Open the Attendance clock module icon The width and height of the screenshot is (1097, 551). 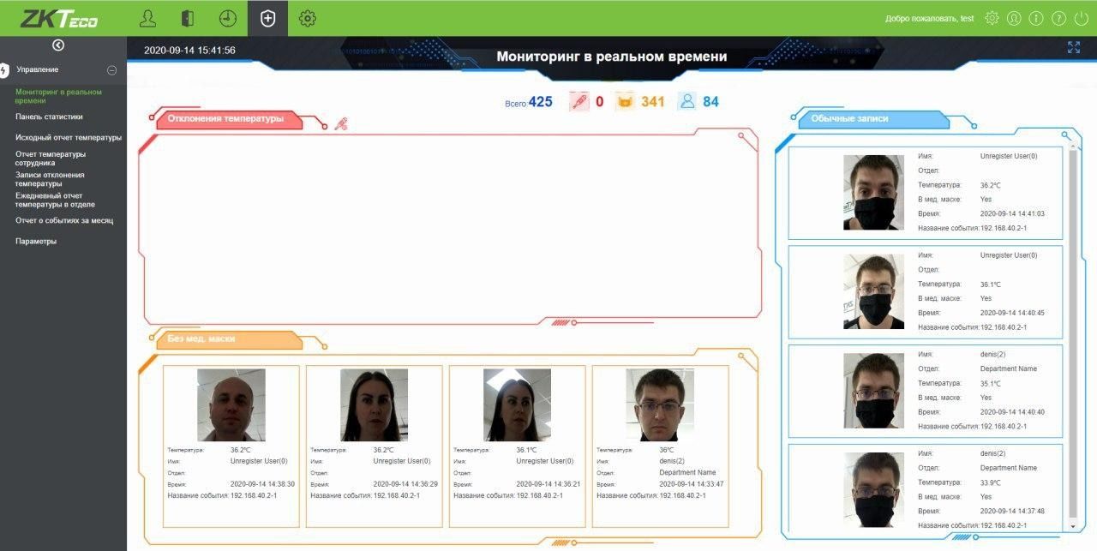228,18
